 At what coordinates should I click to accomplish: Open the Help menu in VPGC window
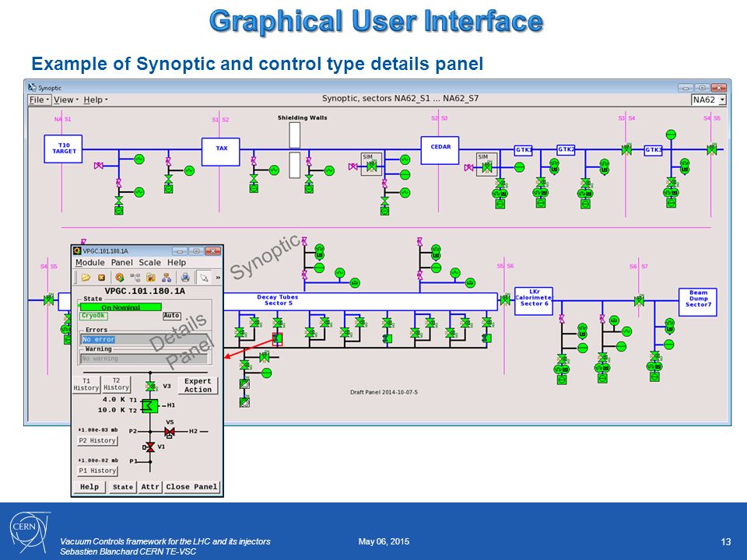[177, 262]
